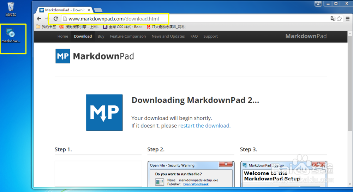Click the scrollbar down arrow
The height and width of the screenshot is (192, 353).
(349, 184)
